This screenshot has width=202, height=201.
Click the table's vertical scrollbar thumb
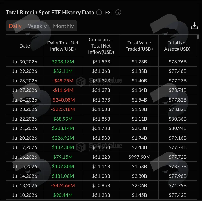(198, 37)
